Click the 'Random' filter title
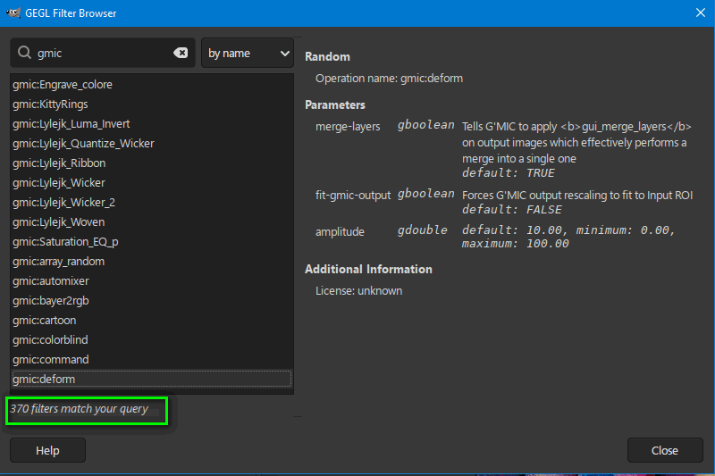This screenshot has width=715, height=476. coord(327,56)
